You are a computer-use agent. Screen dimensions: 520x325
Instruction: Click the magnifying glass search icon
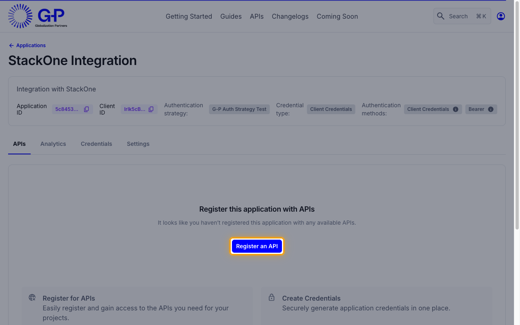441,16
